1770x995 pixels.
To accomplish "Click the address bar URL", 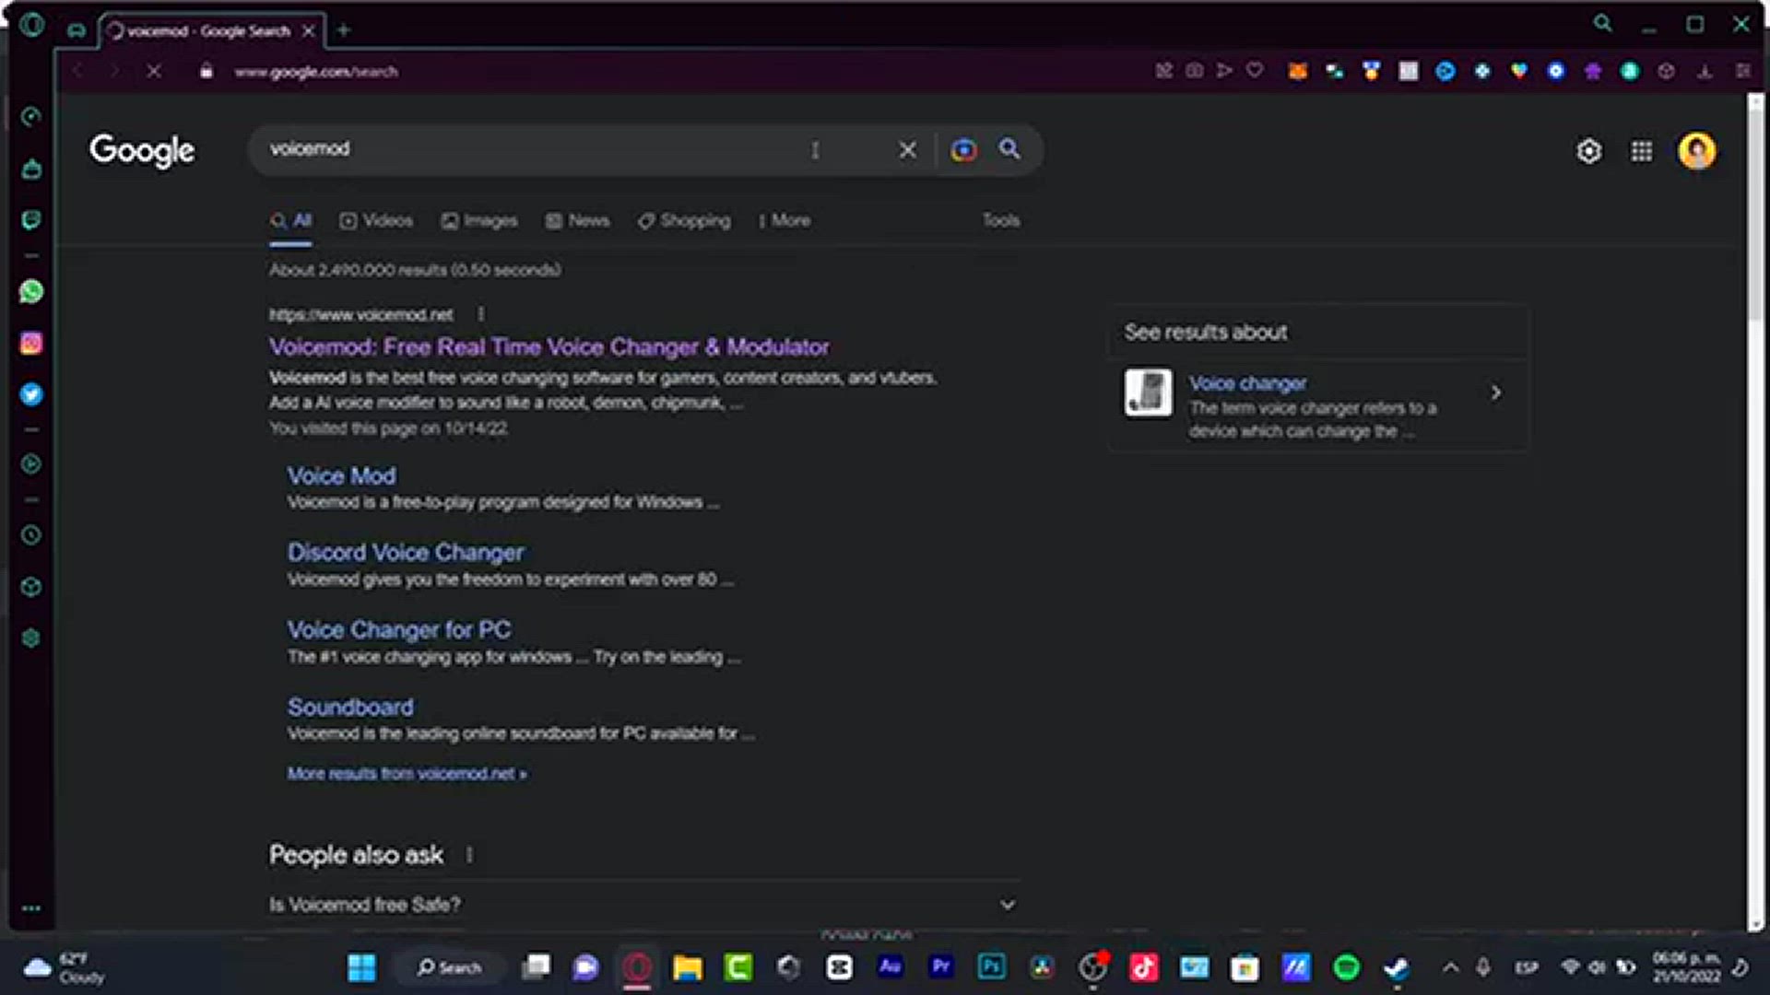I will tap(316, 71).
